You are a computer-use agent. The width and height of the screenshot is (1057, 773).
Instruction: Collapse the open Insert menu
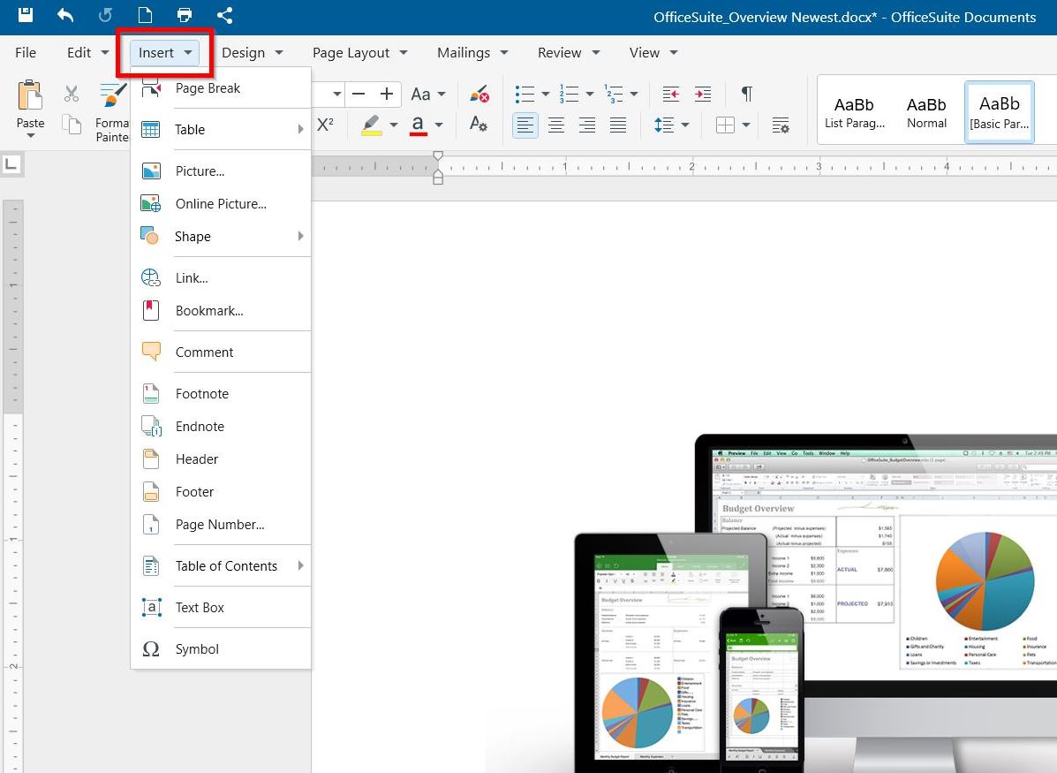165,53
